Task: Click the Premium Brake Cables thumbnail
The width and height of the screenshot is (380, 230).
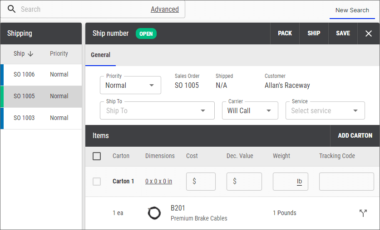Action: [x=154, y=213]
